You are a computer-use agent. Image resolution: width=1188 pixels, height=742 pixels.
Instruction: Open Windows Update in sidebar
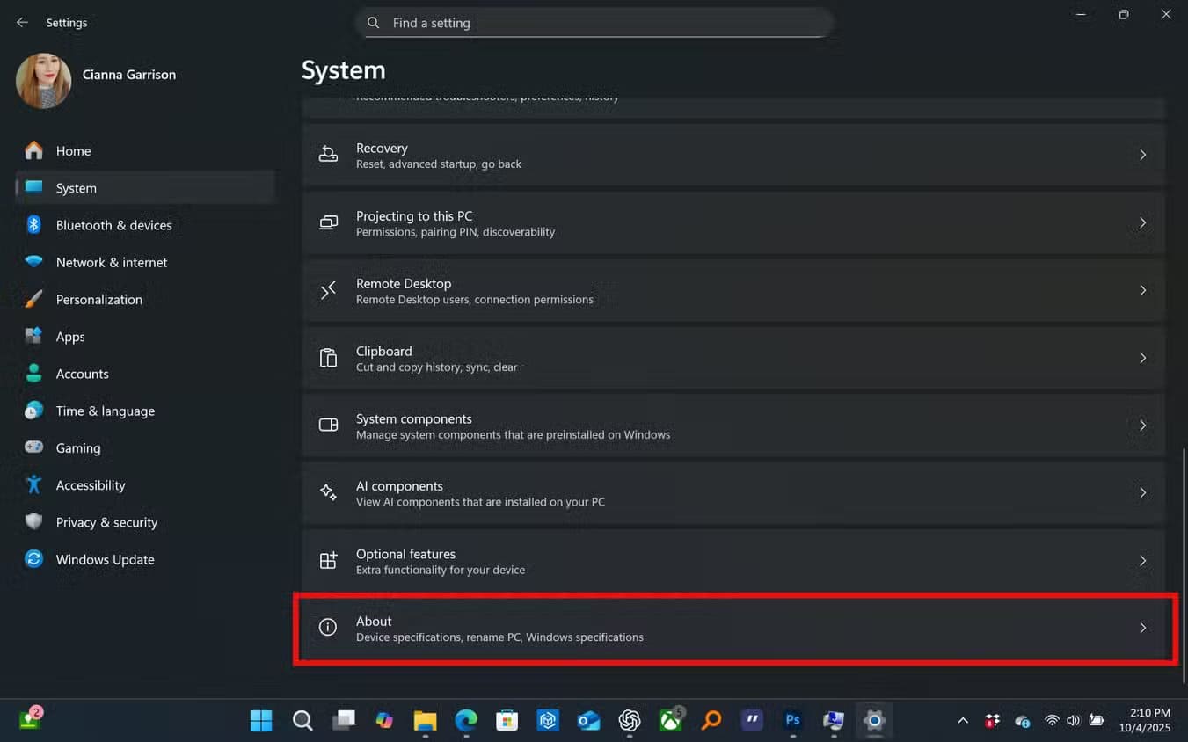pos(105,559)
